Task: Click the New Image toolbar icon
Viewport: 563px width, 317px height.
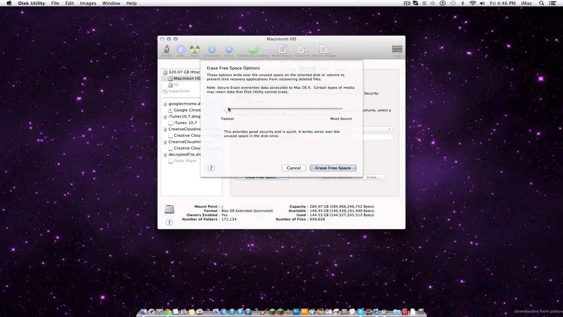Action: [x=281, y=50]
